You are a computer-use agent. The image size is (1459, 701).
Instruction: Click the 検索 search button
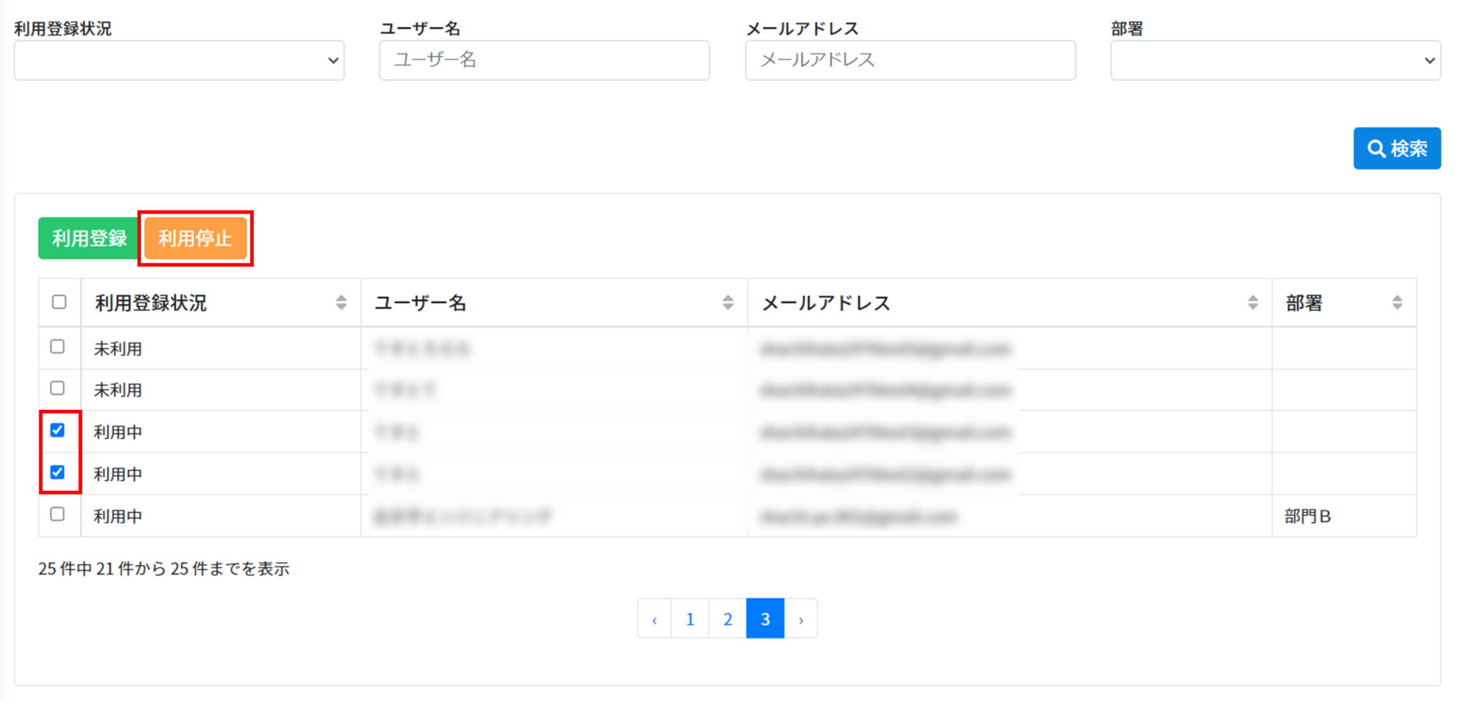point(1396,148)
